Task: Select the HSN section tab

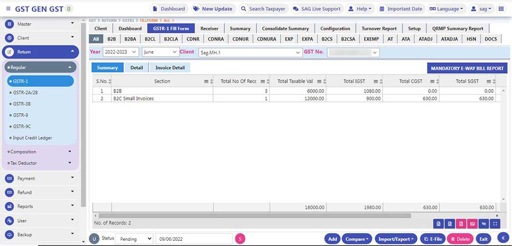Action: tap(472, 39)
